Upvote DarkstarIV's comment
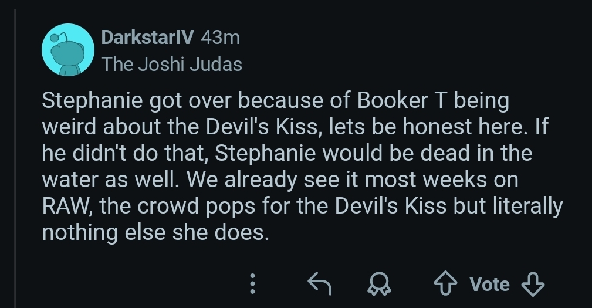Screen dimensions: 592x308 (445, 283)
